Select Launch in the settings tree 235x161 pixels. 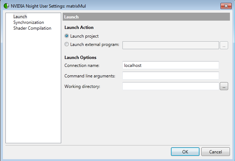[20, 17]
